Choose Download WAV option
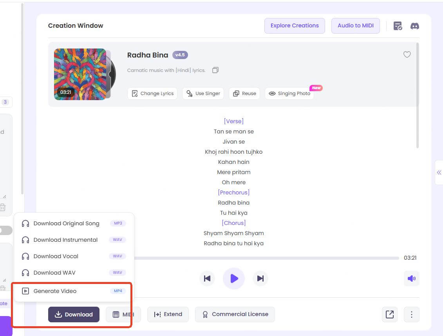 coord(74,273)
